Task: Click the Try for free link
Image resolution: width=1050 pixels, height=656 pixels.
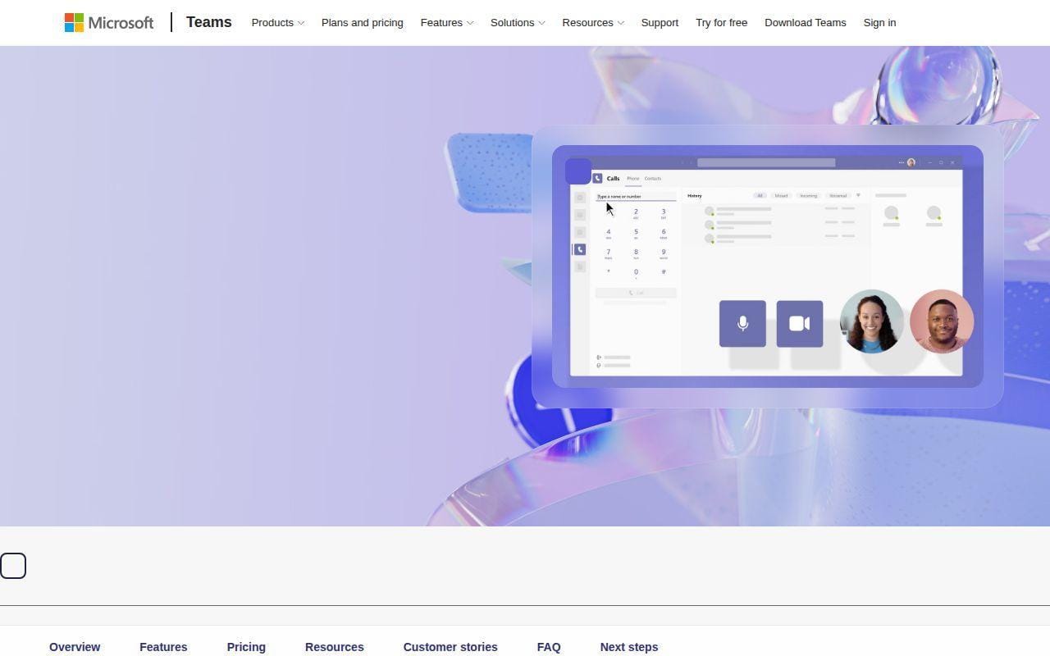Action: [x=721, y=22]
